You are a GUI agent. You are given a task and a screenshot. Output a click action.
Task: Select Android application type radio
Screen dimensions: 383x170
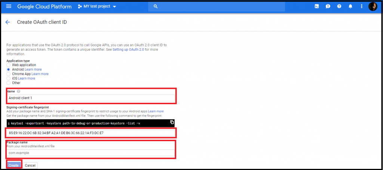8,69
